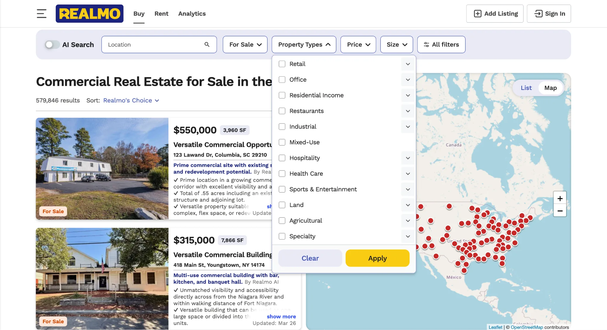Image resolution: width=607 pixels, height=330 pixels.
Task: Go to the Rent nav tab
Action: click(x=161, y=14)
